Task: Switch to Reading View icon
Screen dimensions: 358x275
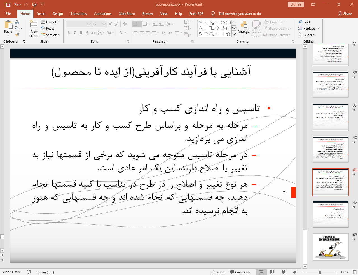Action: [x=283, y=272]
